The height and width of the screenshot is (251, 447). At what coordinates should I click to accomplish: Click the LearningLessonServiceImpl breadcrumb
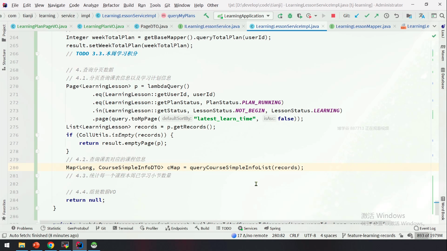126,16
